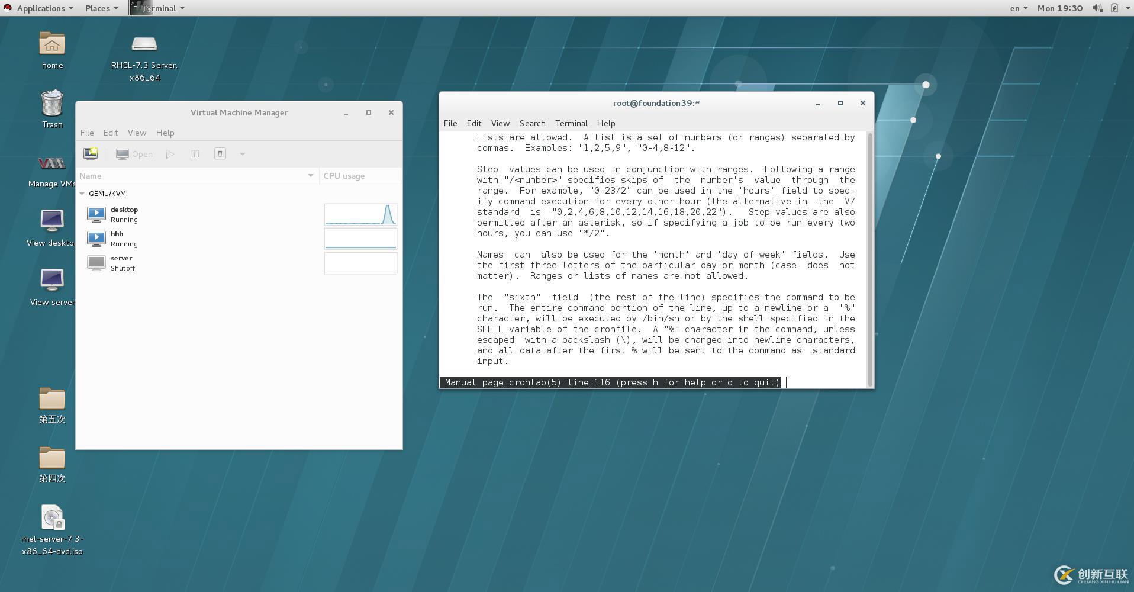1134x592 pixels.
Task: Open View menu in the terminal window
Action: 500,123
